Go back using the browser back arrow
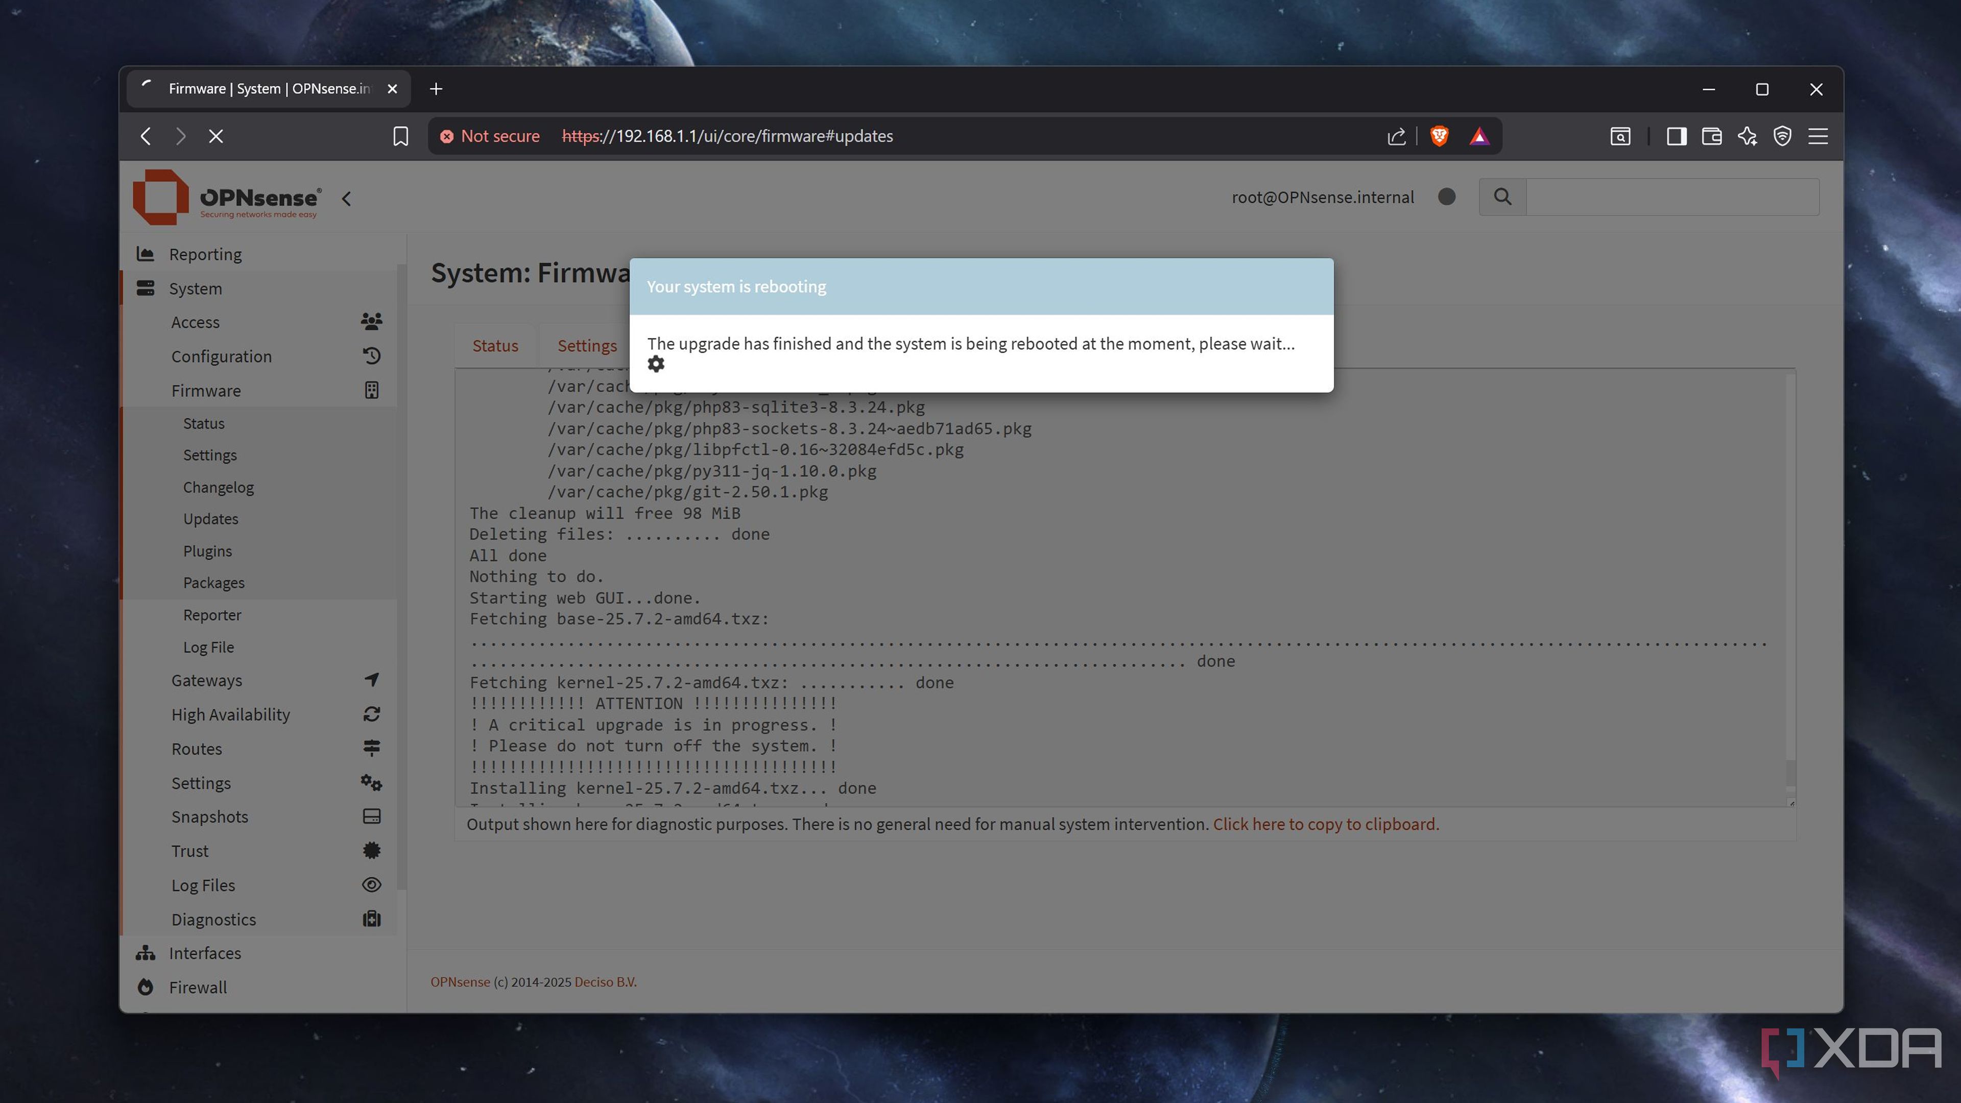Screen dimensions: 1961x1103 pos(146,136)
